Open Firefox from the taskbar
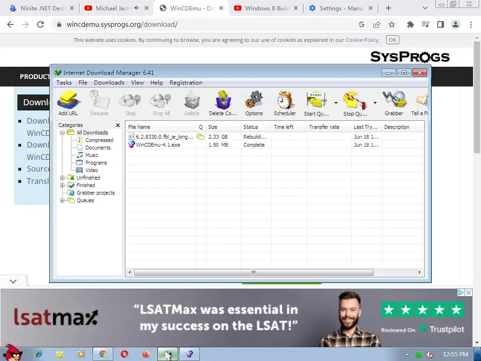 tap(146, 354)
